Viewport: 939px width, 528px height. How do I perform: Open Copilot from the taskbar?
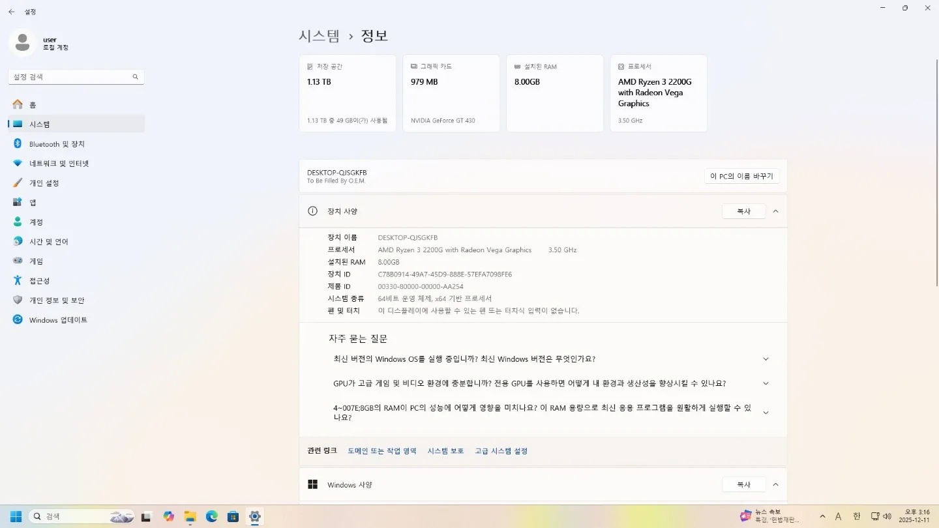[169, 517]
